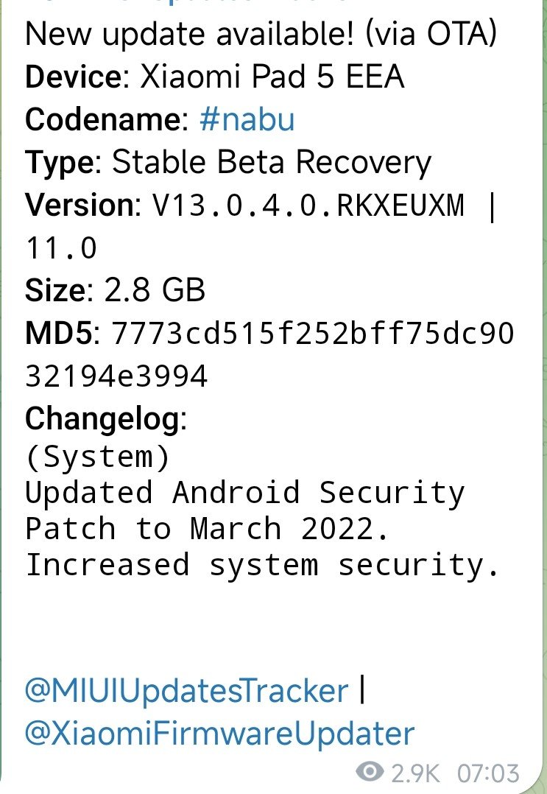Tap the Changelog heading
This screenshot has height=794, width=547.
coord(102,419)
